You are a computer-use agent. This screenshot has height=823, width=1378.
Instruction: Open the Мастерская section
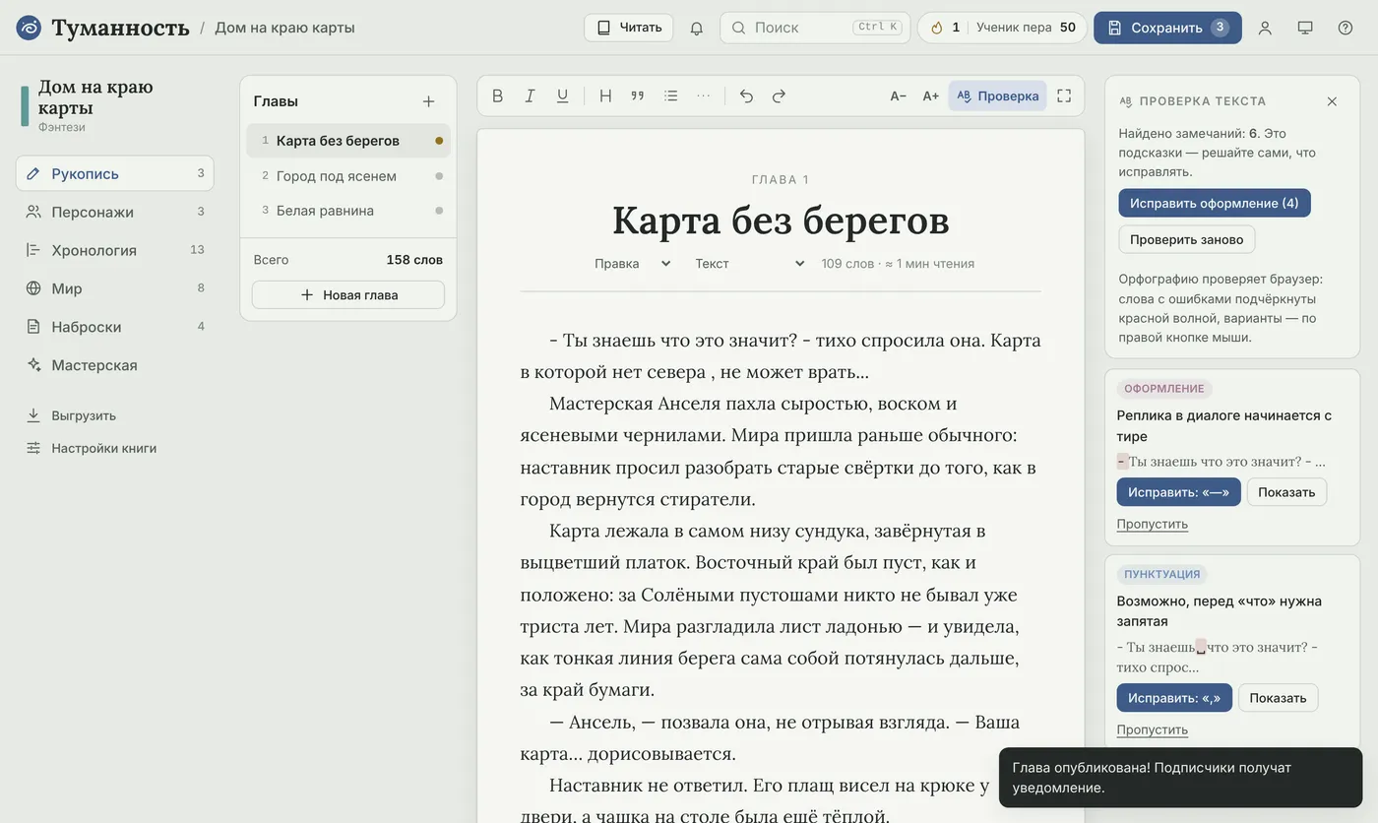point(115,365)
